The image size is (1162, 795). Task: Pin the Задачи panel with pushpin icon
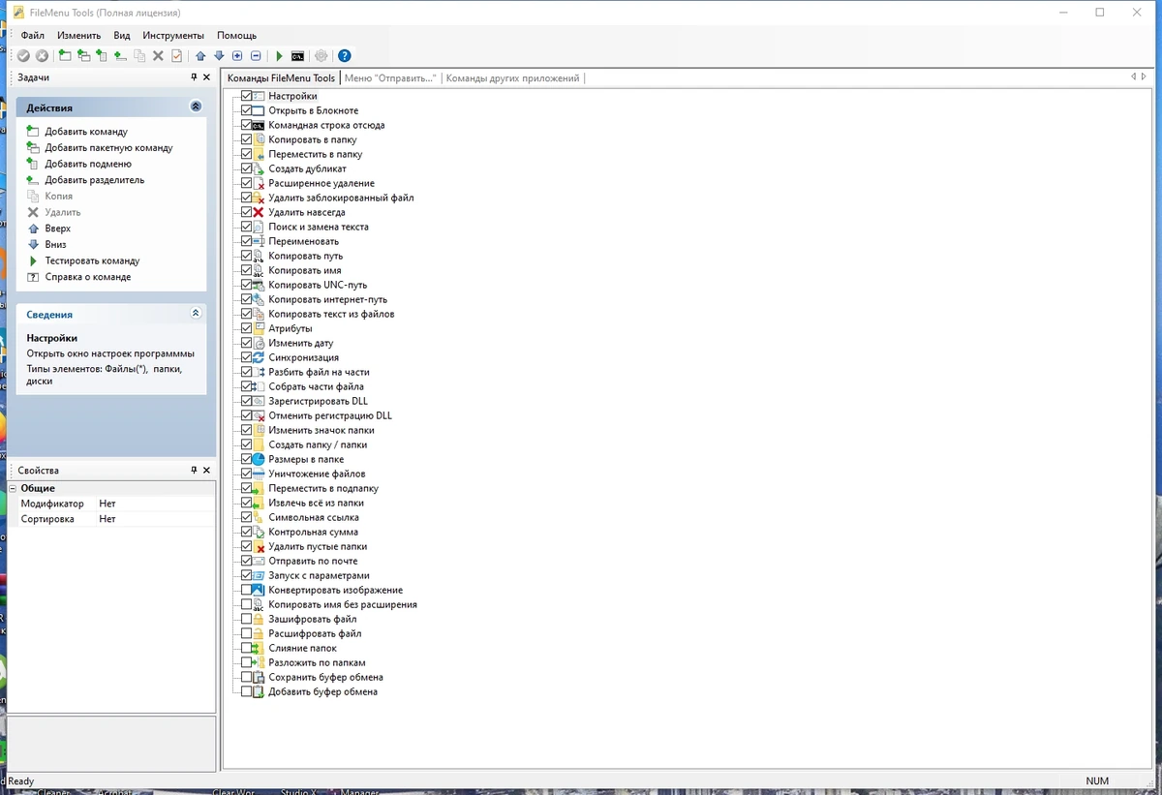pos(194,77)
